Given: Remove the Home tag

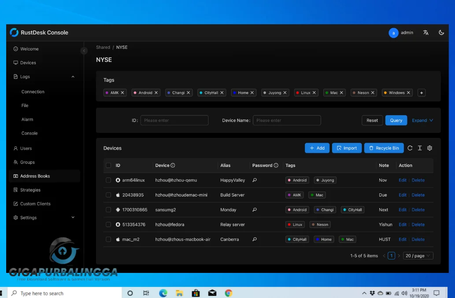Looking at the screenshot, I should [252, 93].
